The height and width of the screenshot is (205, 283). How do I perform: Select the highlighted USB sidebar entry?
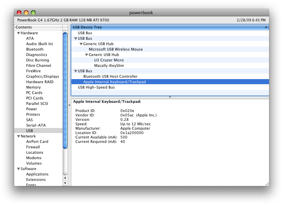pos(38,131)
